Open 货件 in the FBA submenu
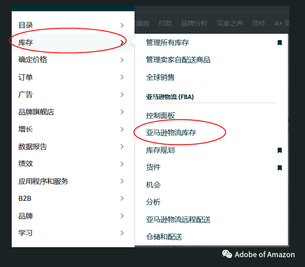 point(153,167)
